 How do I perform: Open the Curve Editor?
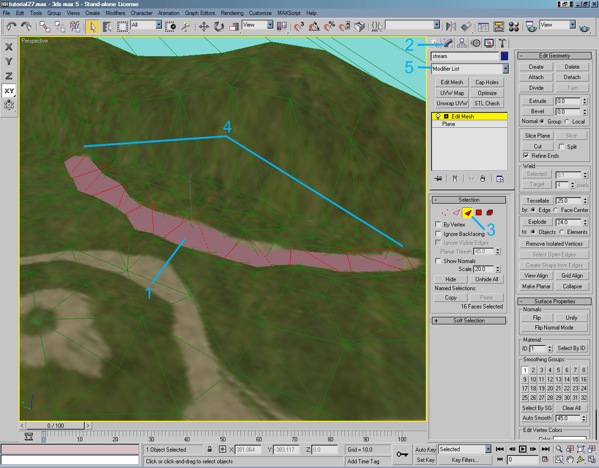point(483,27)
